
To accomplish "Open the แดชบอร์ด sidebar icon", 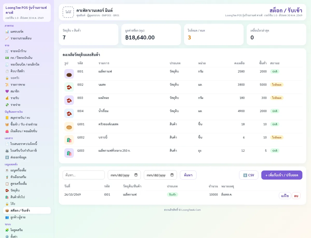I will pyautogui.click(x=7, y=32).
